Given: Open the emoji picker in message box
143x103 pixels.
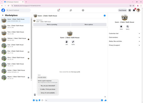Looking at the screenshot, I should click(x=102, y=100).
